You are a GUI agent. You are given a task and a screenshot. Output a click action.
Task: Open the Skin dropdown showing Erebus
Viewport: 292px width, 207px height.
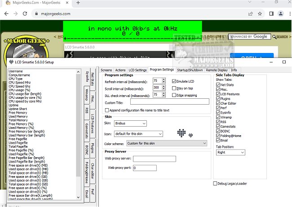[x=130, y=123]
